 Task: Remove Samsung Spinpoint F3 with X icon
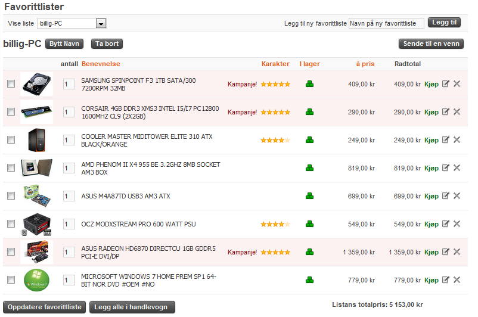[x=457, y=84]
